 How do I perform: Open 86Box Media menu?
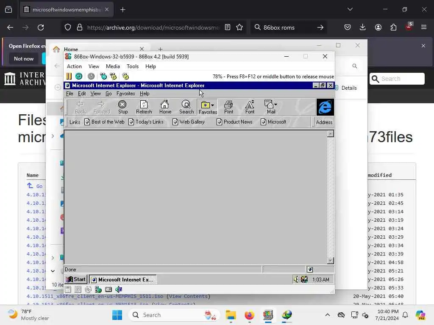tap(113, 66)
